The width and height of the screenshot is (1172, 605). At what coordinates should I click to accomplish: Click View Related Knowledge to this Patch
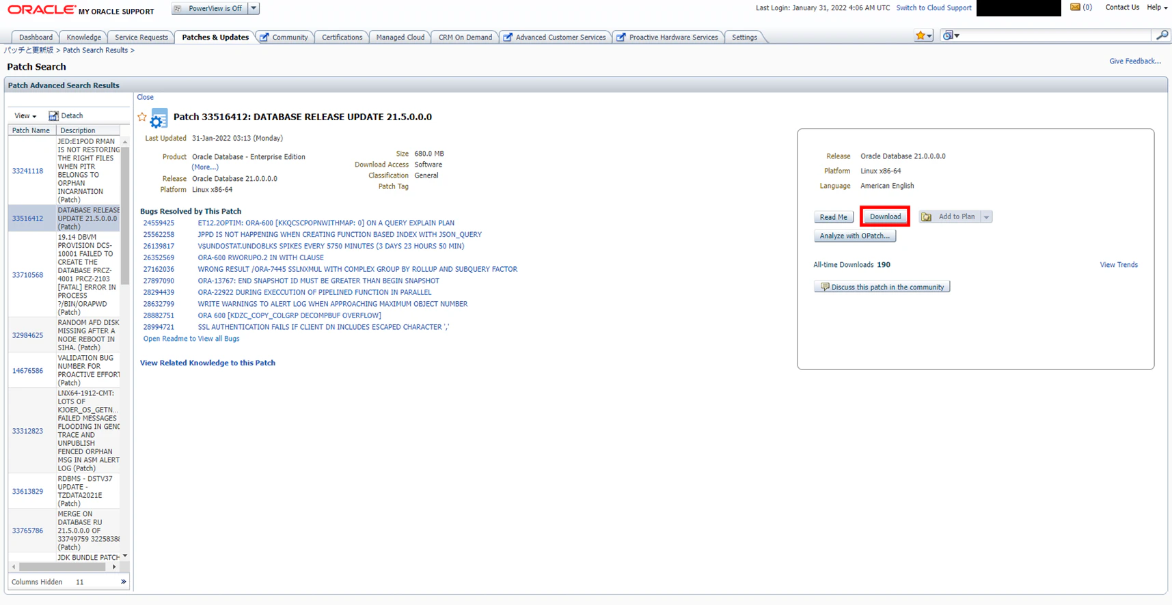click(208, 363)
